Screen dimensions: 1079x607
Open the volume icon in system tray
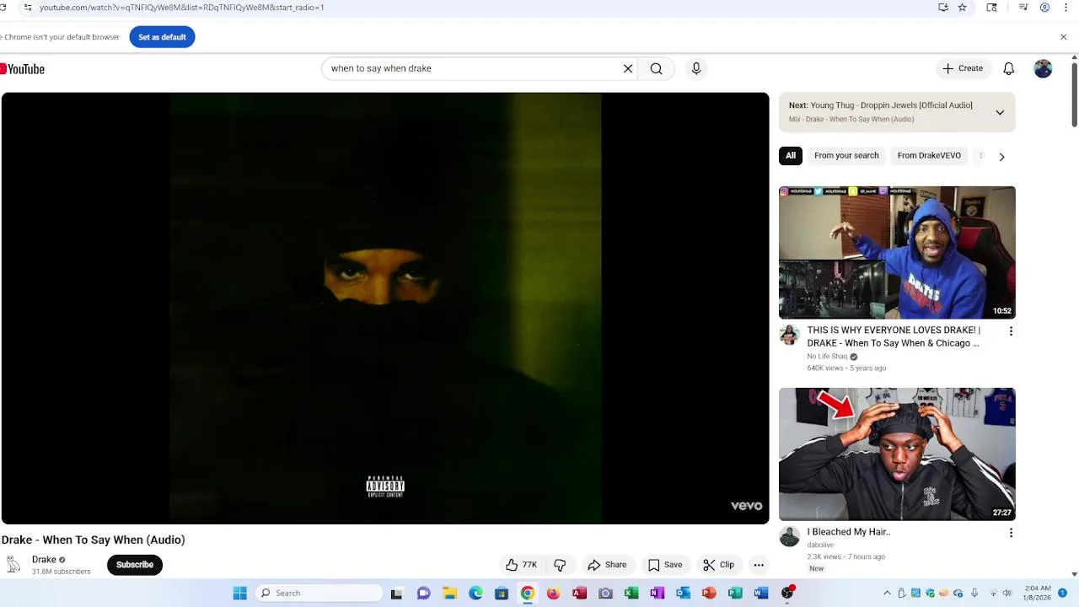pyautogui.click(x=1007, y=593)
